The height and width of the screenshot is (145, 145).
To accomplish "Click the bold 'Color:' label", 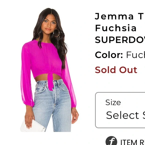I will 109,55.
